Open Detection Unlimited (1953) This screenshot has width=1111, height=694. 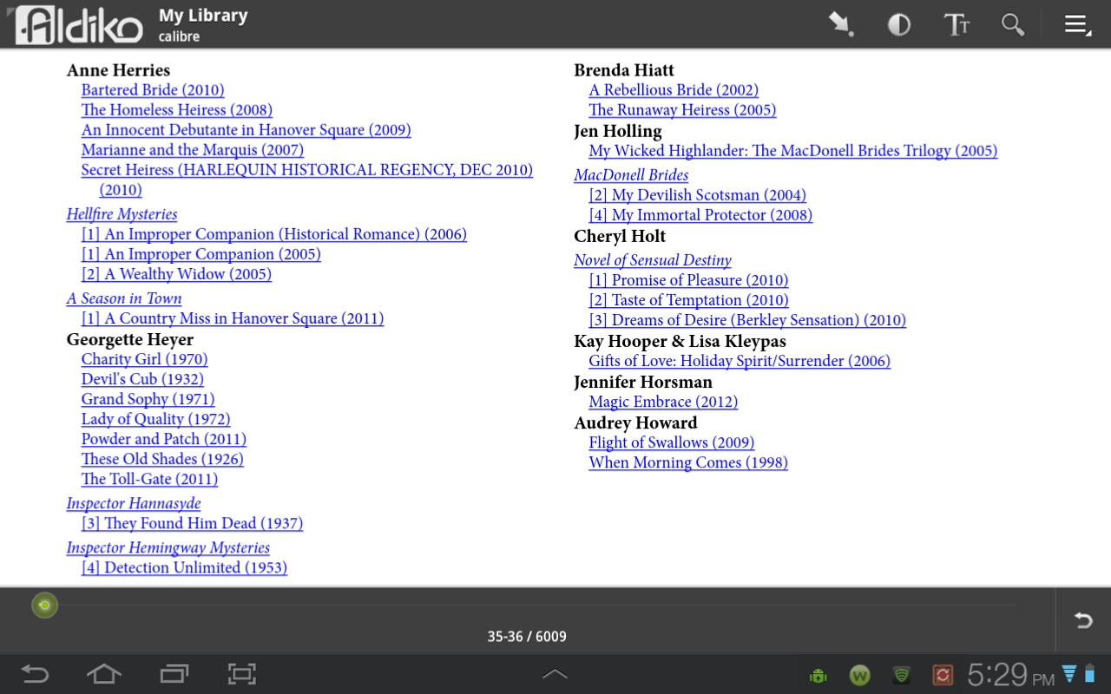point(185,567)
